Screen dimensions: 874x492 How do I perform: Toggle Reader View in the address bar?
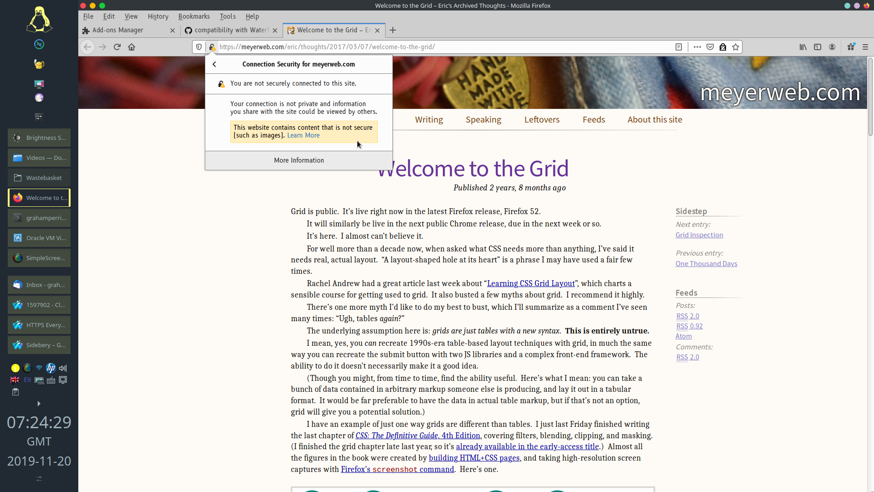[x=679, y=47]
